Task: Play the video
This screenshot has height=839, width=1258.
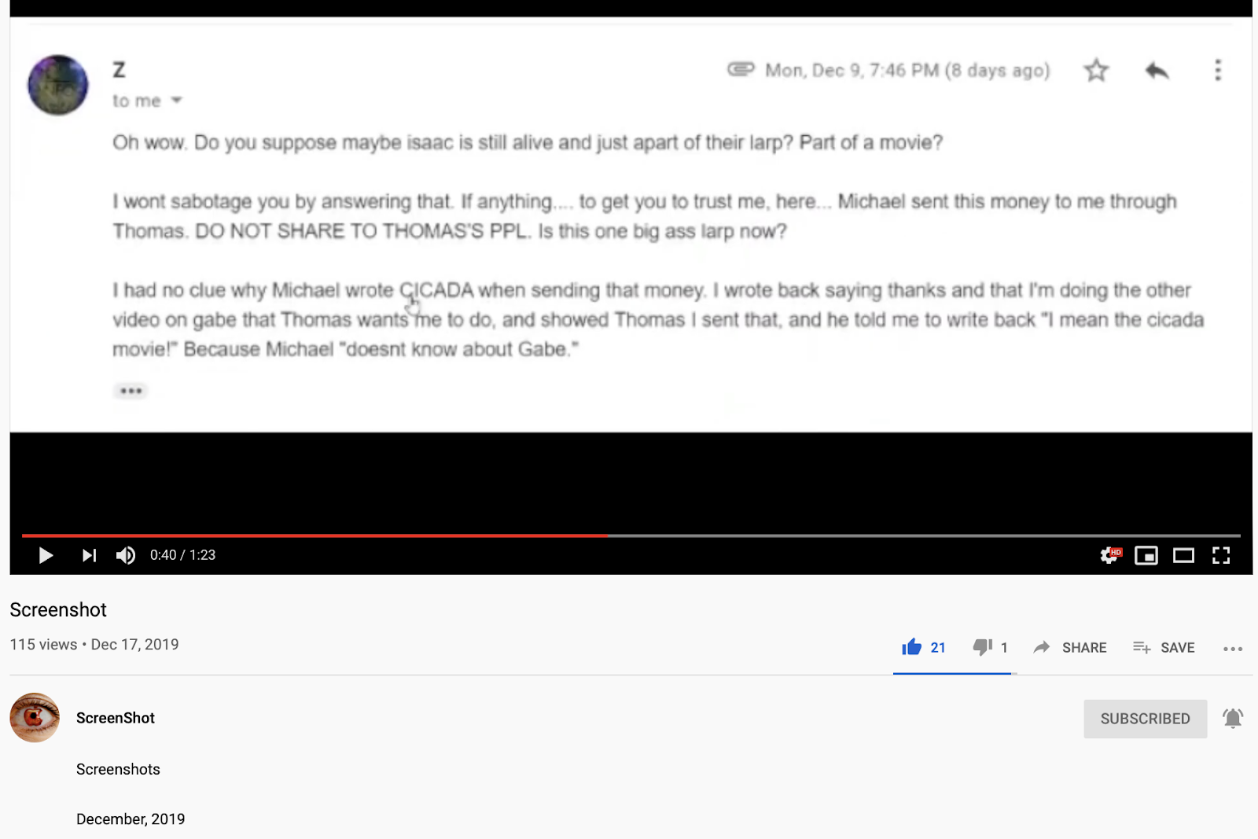Action: coord(46,555)
